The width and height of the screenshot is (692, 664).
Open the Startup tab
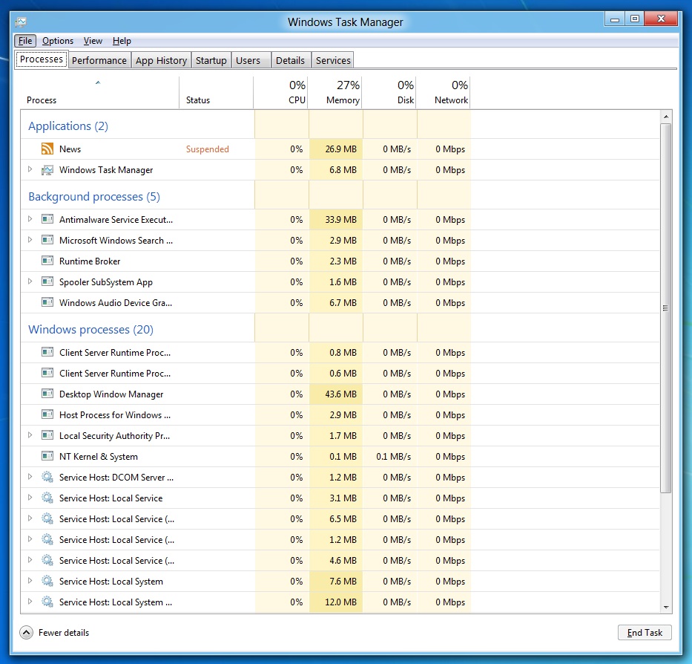(211, 60)
